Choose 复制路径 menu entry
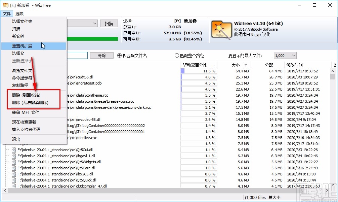Screen dimensions: 338x202 click(33, 85)
